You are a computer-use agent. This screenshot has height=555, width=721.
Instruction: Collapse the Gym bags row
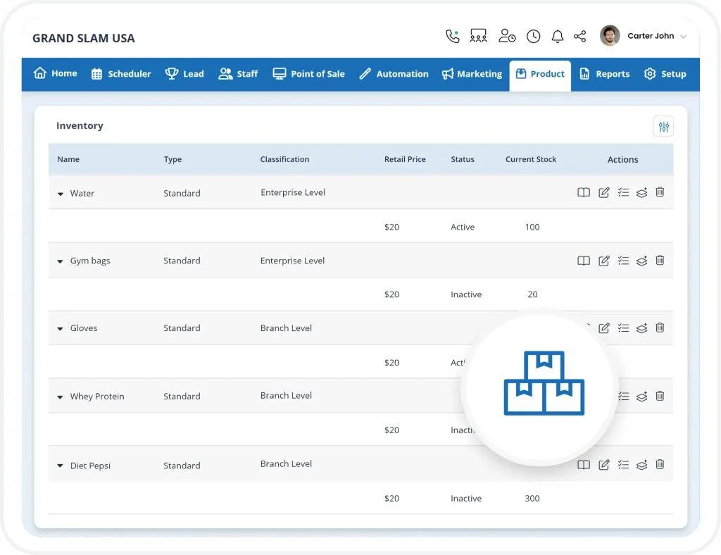point(61,261)
